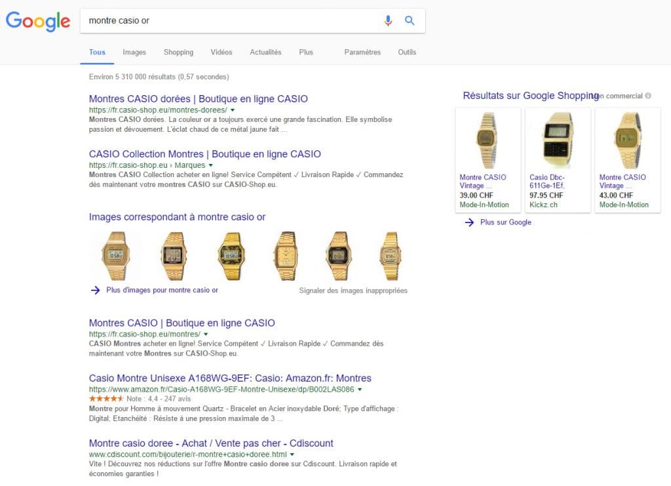Switch to the Shopping tab
Image resolution: width=671 pixels, height=486 pixels.
click(178, 52)
